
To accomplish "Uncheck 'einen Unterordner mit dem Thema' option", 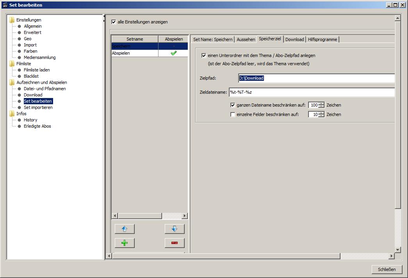I will click(204, 55).
